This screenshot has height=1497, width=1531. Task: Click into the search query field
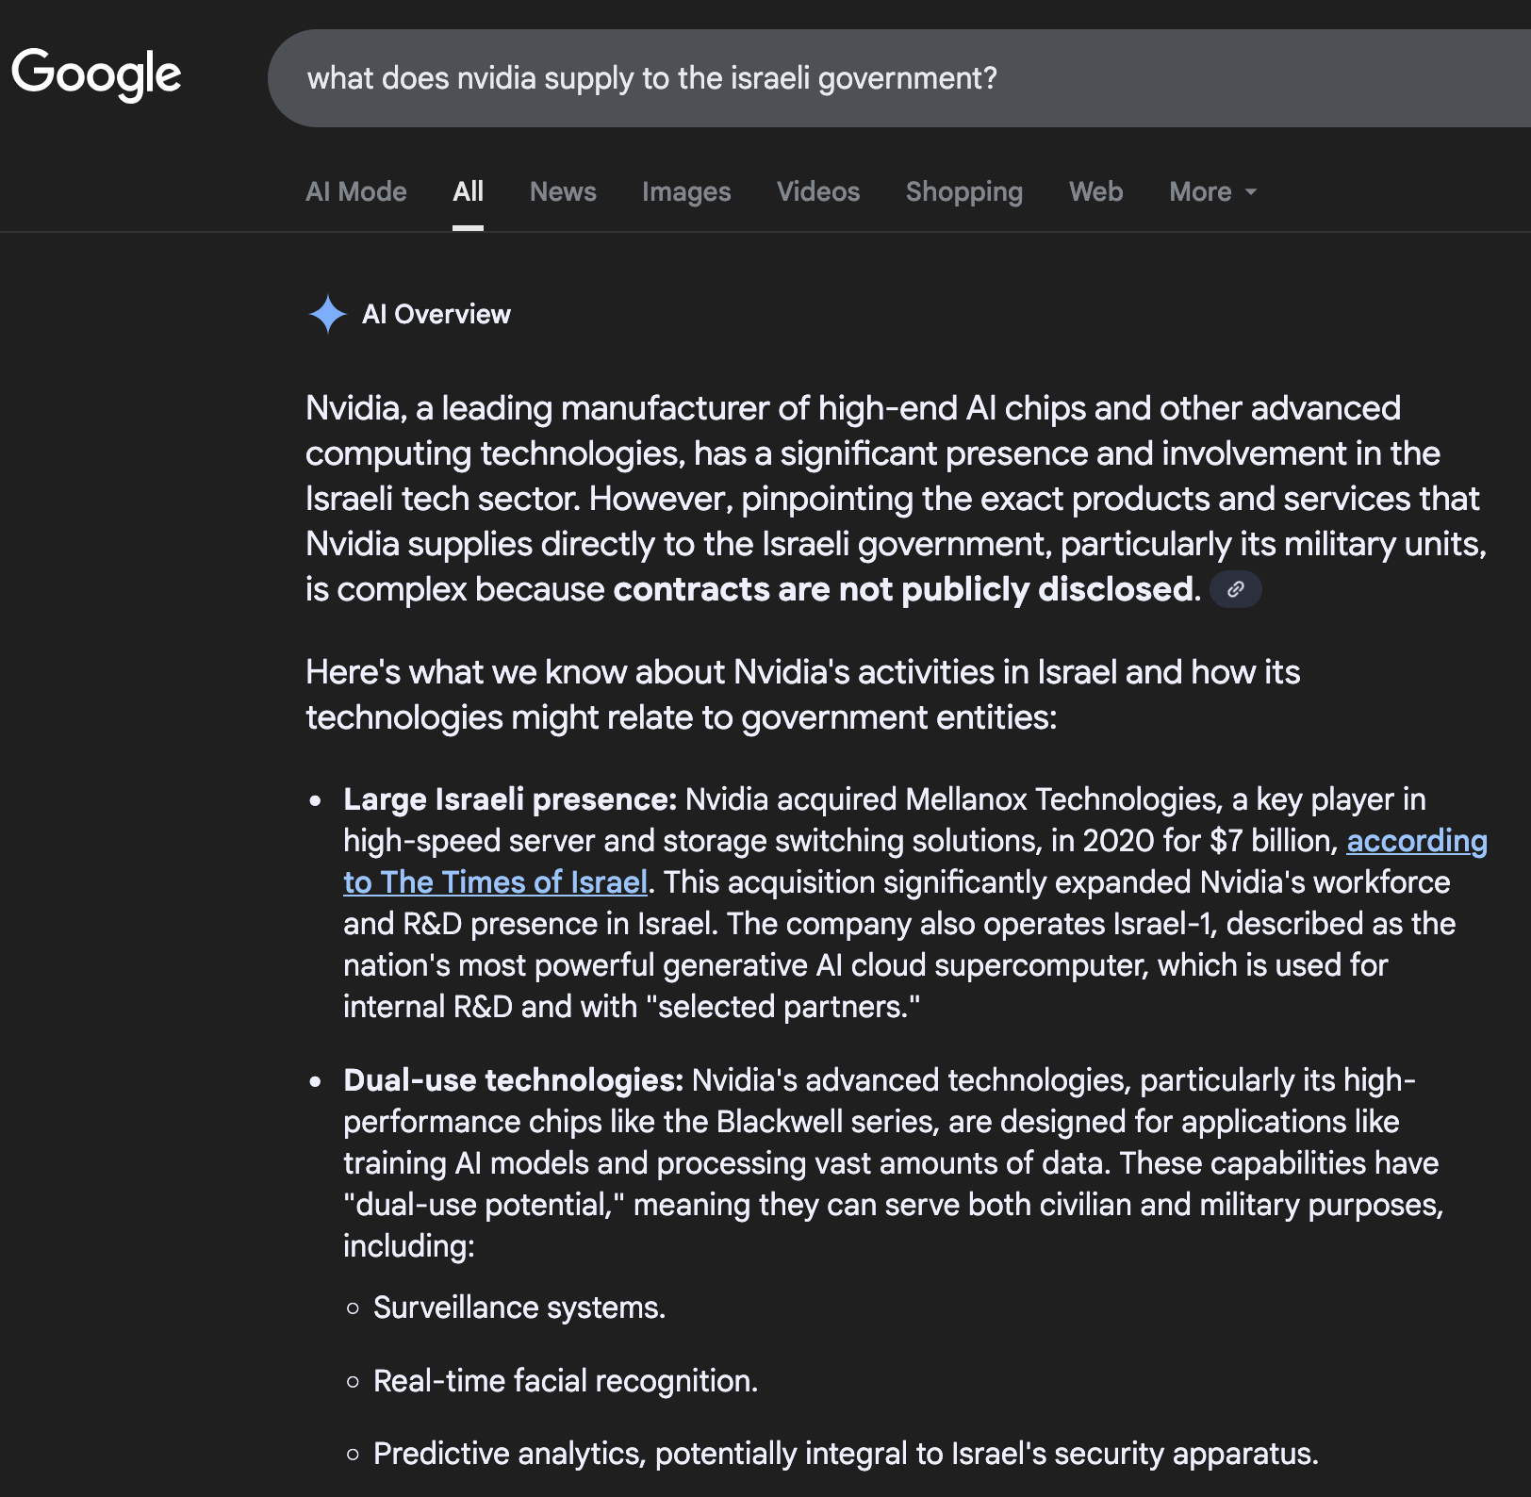click(848, 78)
